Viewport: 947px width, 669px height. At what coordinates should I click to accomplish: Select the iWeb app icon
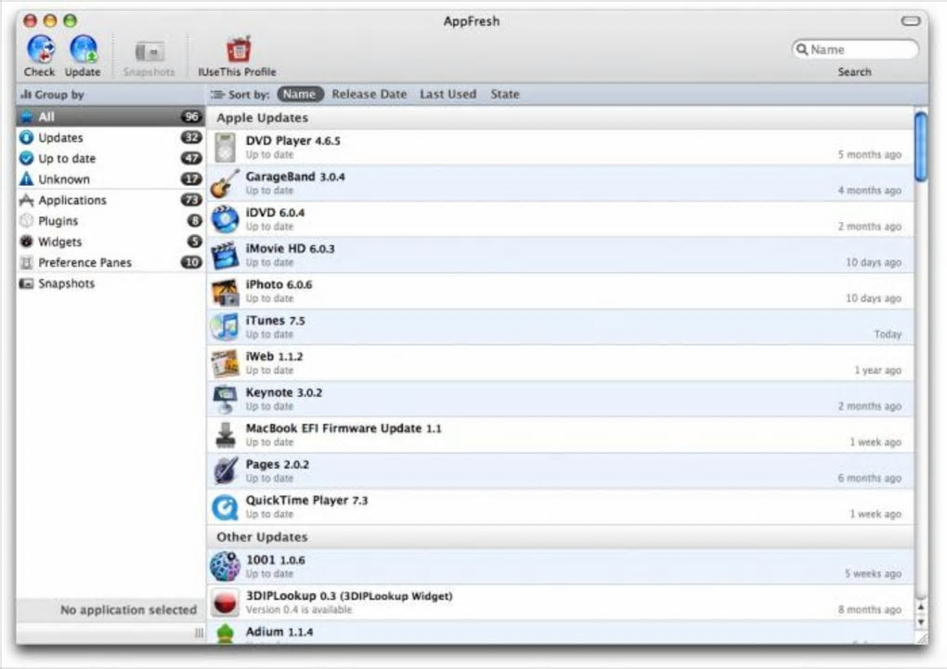tap(225, 363)
